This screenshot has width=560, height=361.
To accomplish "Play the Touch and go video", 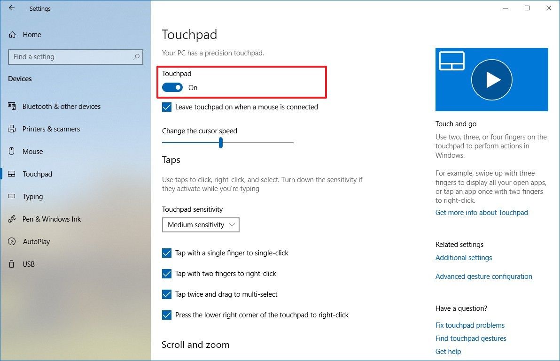I will point(491,79).
